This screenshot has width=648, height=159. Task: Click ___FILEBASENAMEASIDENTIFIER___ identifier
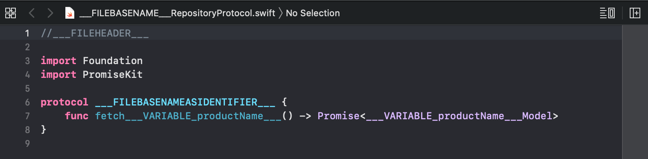(x=185, y=102)
